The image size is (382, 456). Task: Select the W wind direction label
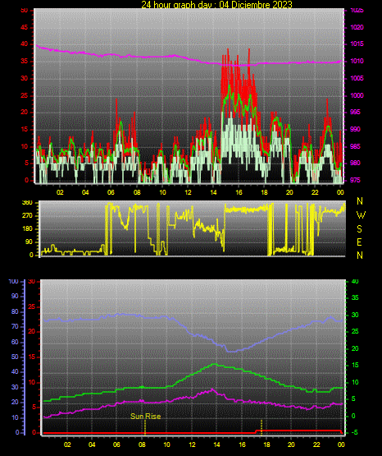[x=361, y=215]
